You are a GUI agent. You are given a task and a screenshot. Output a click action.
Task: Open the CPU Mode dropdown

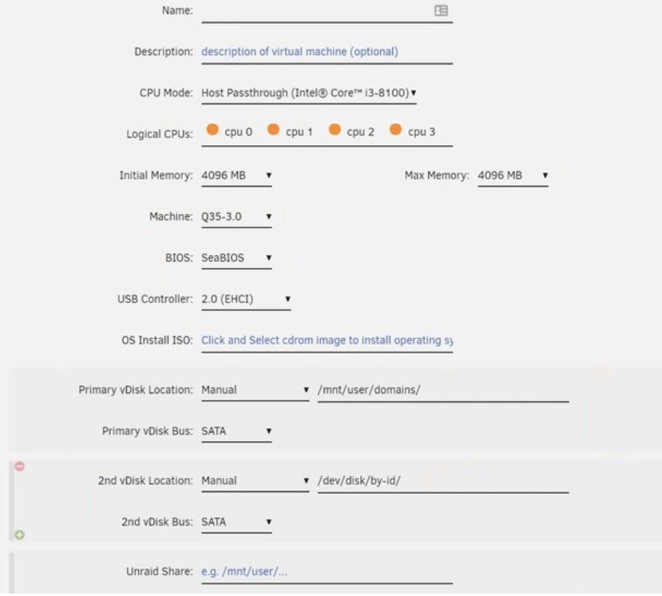(x=308, y=93)
